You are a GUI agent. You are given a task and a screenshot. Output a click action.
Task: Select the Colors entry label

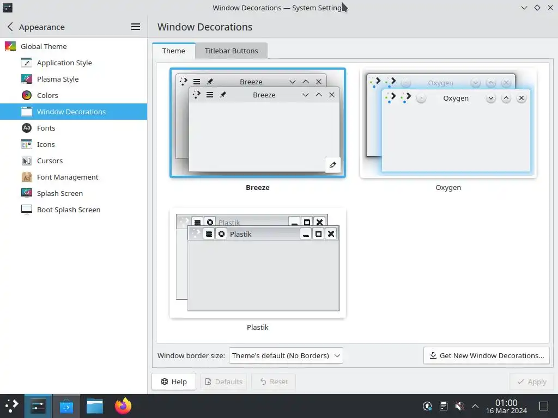click(x=47, y=95)
